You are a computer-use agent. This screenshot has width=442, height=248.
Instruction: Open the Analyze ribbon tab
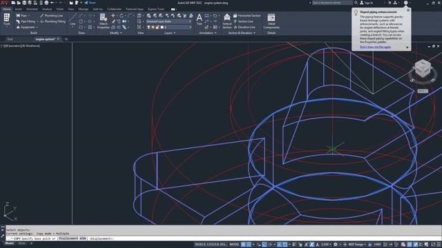pyautogui.click(x=47, y=9)
